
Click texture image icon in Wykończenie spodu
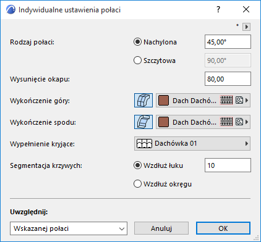[x=239, y=122]
